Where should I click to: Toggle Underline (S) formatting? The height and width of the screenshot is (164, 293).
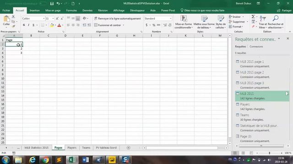(x=33, y=25)
